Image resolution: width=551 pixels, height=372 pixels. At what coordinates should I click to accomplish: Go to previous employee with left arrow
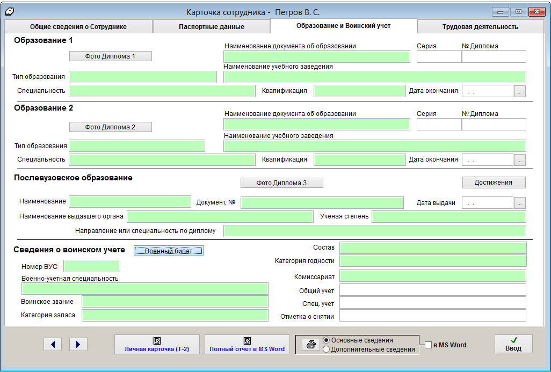tap(53, 344)
